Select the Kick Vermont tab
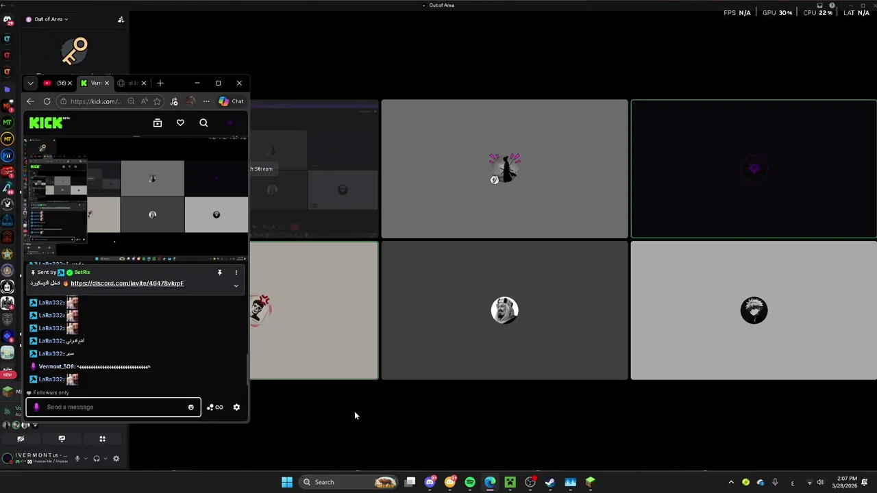 point(95,83)
